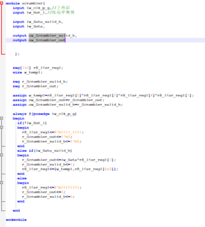This screenshot has width=205, height=227.
Task: Click the r_Scrambler_out<=iw_Data^r8_lfsr_reg1[7] statement
Action: pos(69,160)
